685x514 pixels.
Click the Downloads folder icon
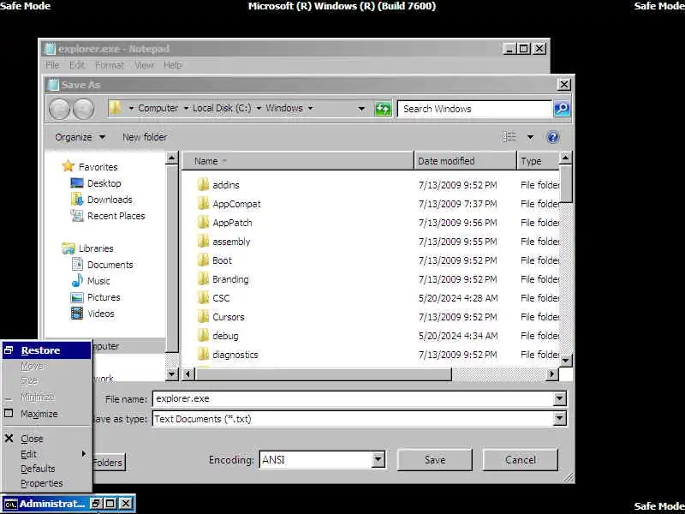pyautogui.click(x=77, y=200)
